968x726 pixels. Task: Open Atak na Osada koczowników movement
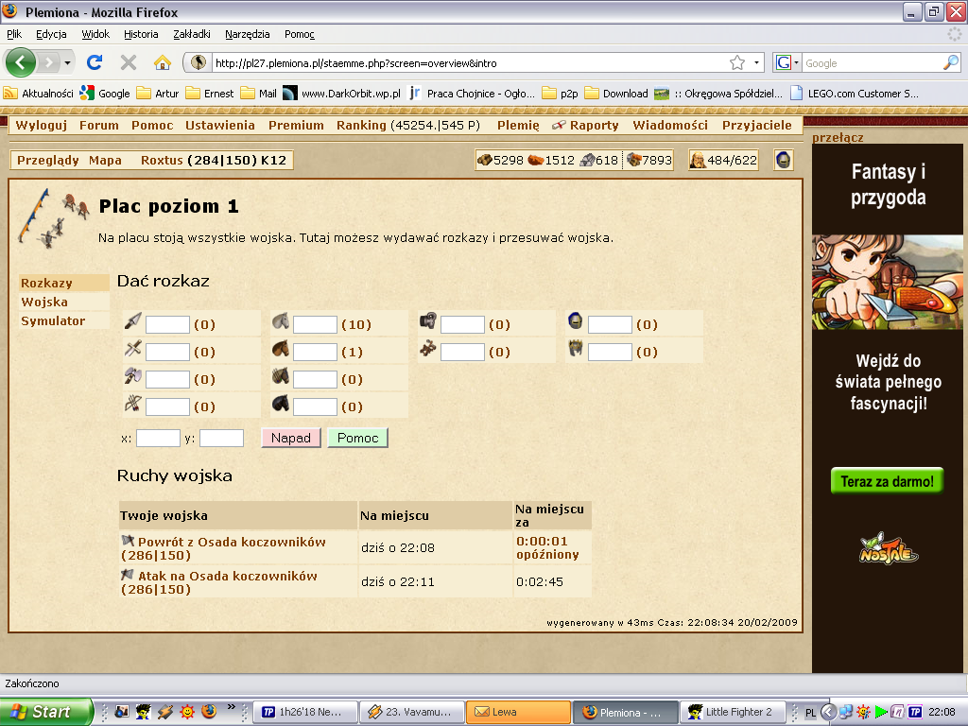(x=219, y=582)
